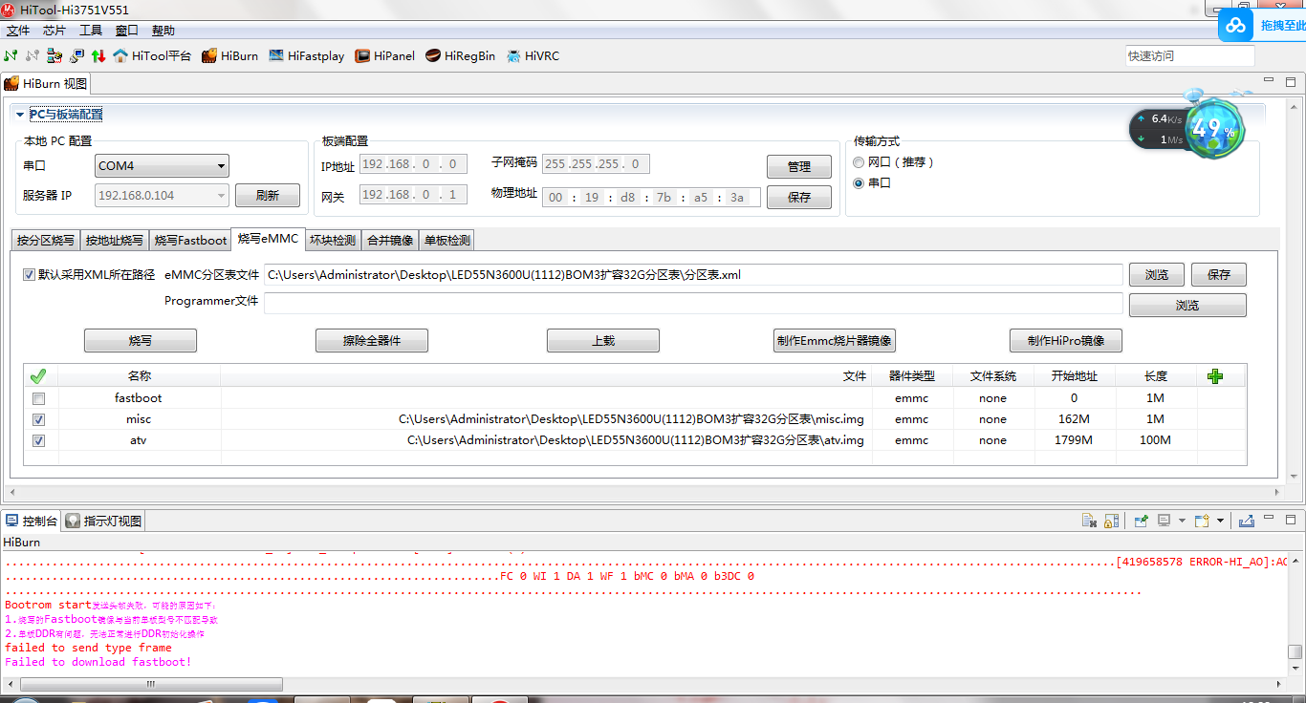
Task: Toggle 默认采用XML所在路径 checkbox
Action: [30, 274]
